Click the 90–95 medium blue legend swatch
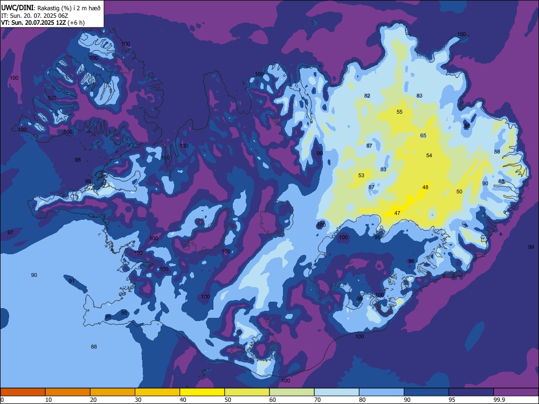The height and width of the screenshot is (404, 539). click(x=426, y=392)
